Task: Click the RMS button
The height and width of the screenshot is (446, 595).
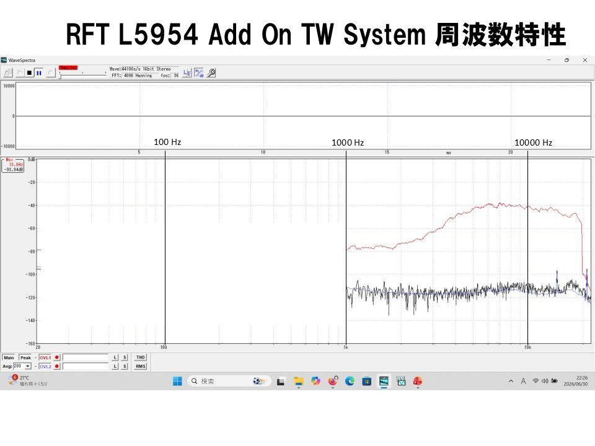Action: pyautogui.click(x=141, y=366)
